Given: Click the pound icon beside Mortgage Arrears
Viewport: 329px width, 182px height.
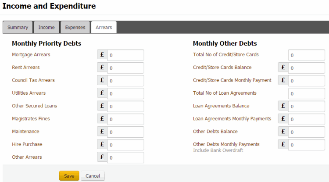Looking at the screenshot, I should 102,55.
